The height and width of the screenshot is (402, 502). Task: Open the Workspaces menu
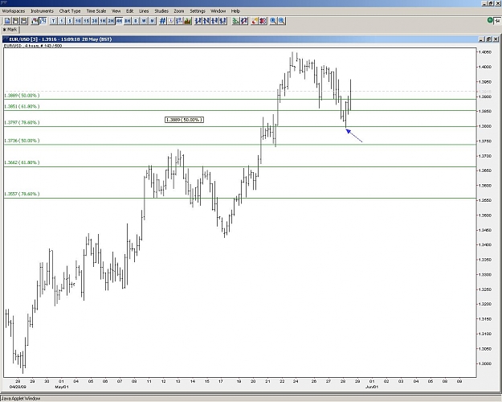point(14,11)
